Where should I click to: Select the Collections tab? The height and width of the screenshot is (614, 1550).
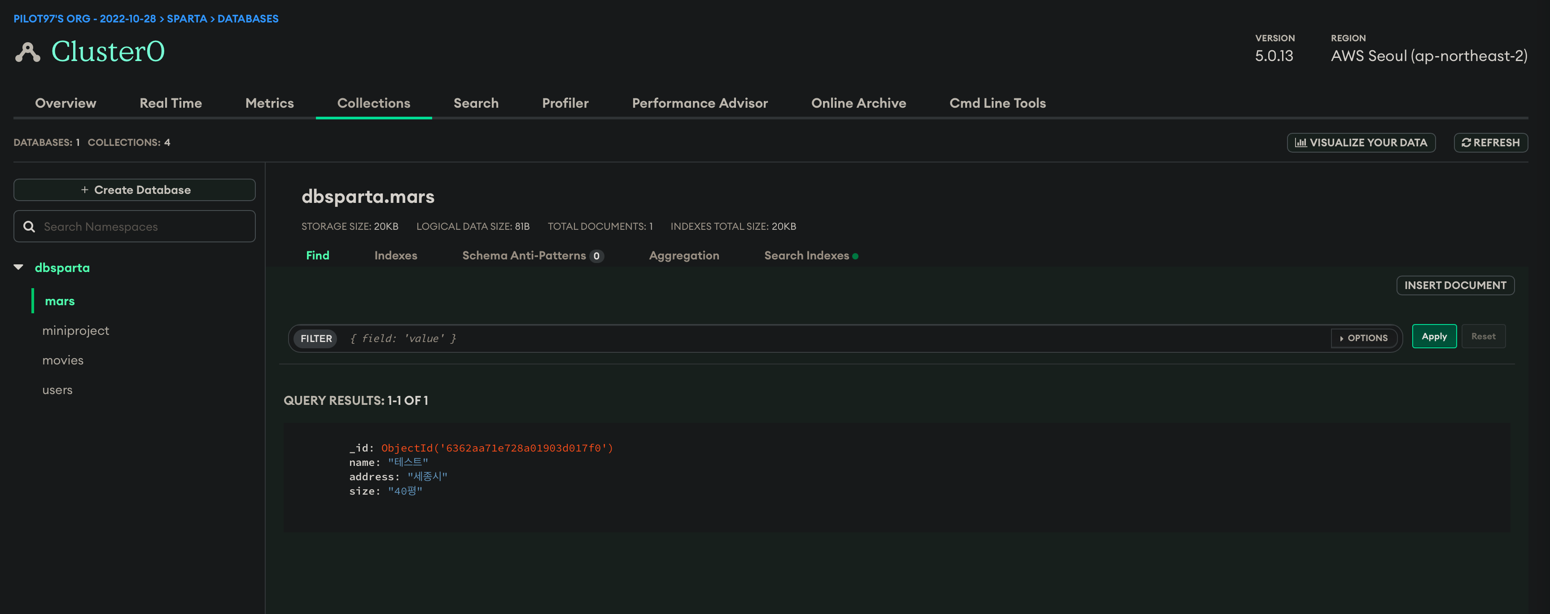(x=374, y=103)
